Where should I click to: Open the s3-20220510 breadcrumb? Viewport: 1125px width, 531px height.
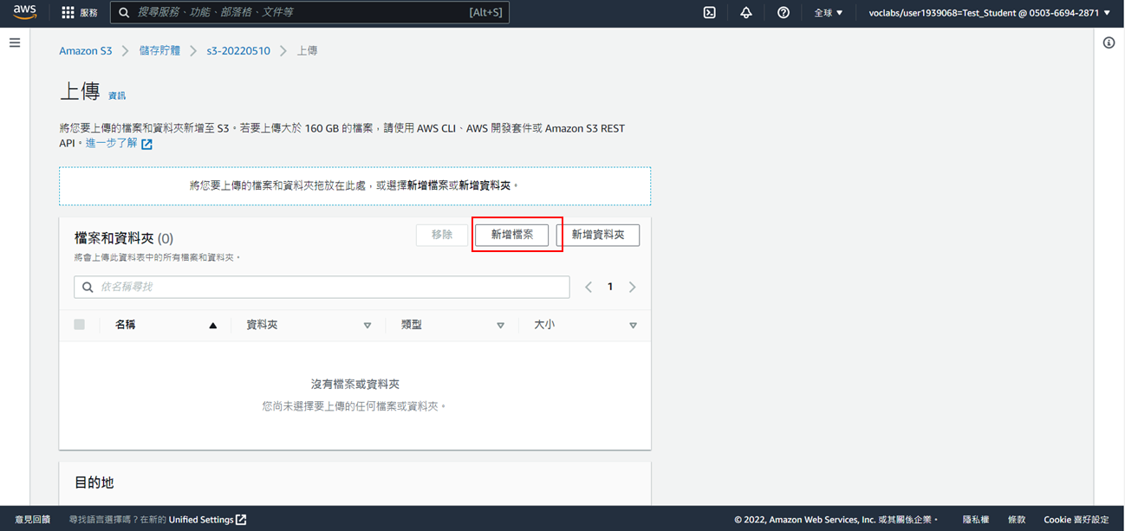(x=238, y=51)
